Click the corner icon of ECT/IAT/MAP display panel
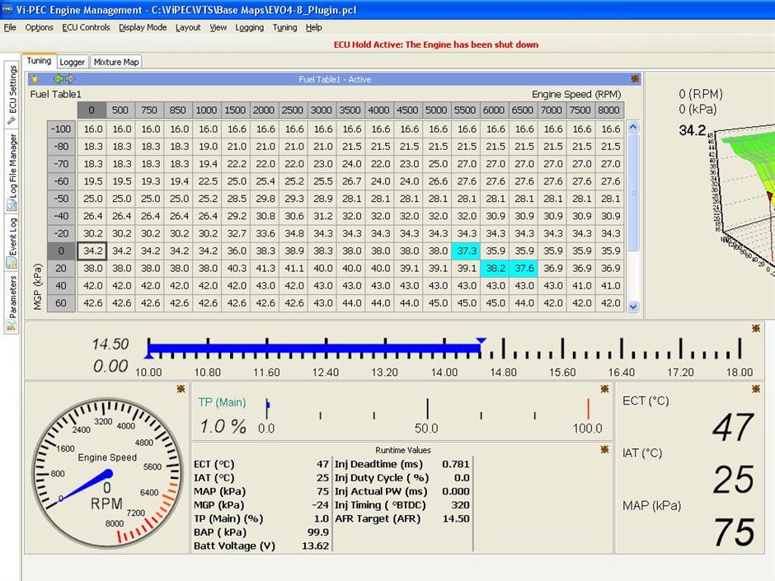Viewport: 775px width, 581px height. (x=756, y=389)
